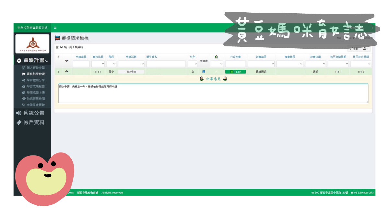Toggle the hamburger sidebar menu icon
389x219 pixels.
coord(55,28)
